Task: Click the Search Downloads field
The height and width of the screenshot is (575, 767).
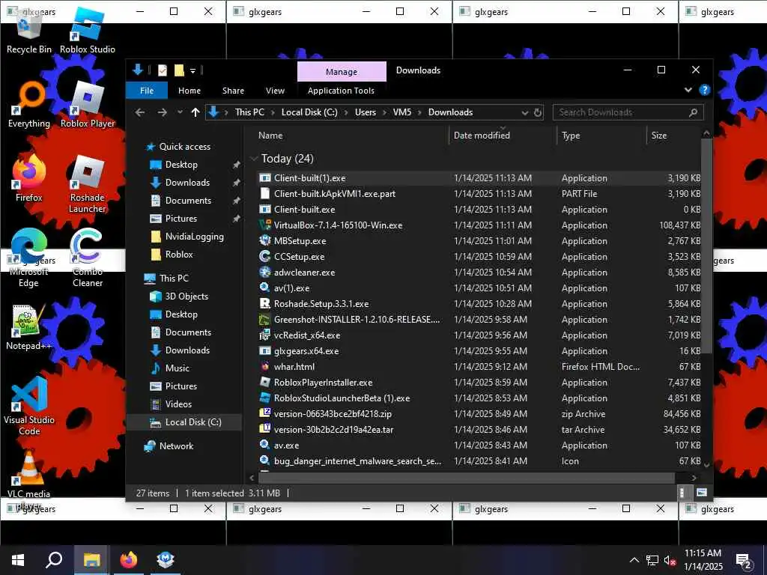Action: pyautogui.click(x=628, y=112)
